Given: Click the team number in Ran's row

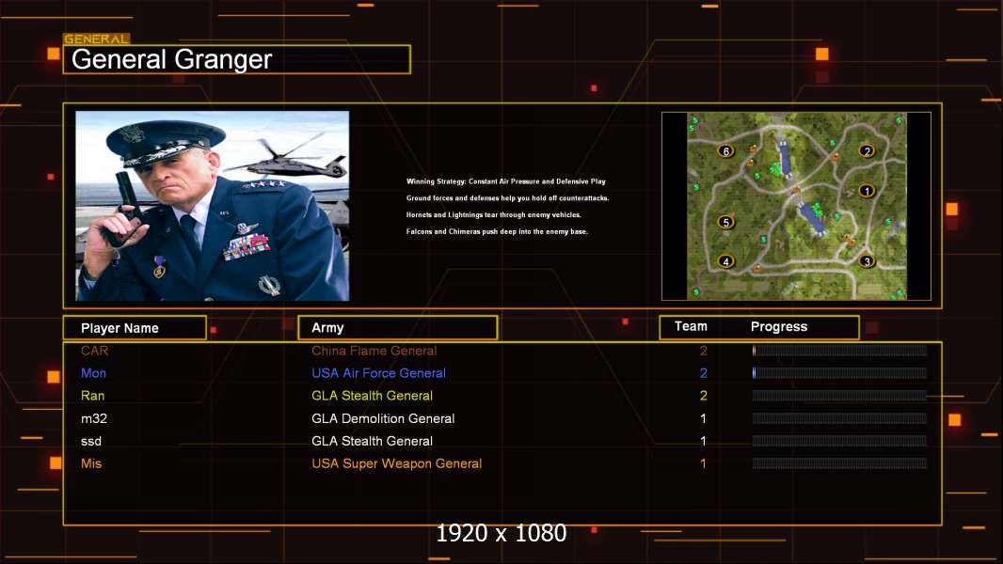Looking at the screenshot, I should [x=703, y=396].
